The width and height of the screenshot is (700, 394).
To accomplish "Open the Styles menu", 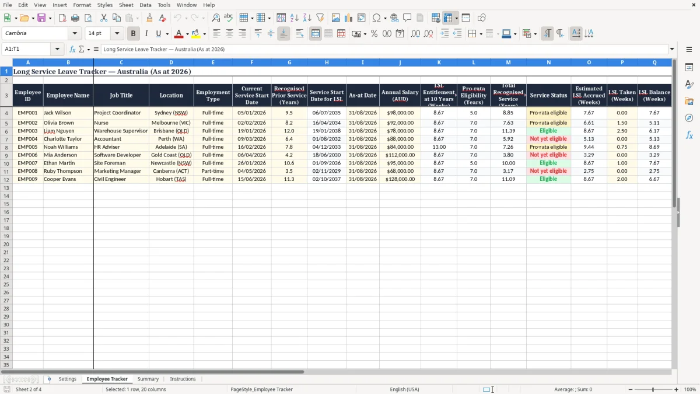I will pos(105,5).
